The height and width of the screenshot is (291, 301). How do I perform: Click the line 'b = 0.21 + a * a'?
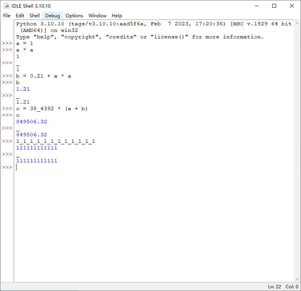pos(44,76)
